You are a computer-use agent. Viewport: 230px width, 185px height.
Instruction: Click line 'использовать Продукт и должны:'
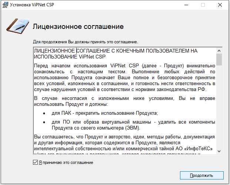[x=71, y=104]
